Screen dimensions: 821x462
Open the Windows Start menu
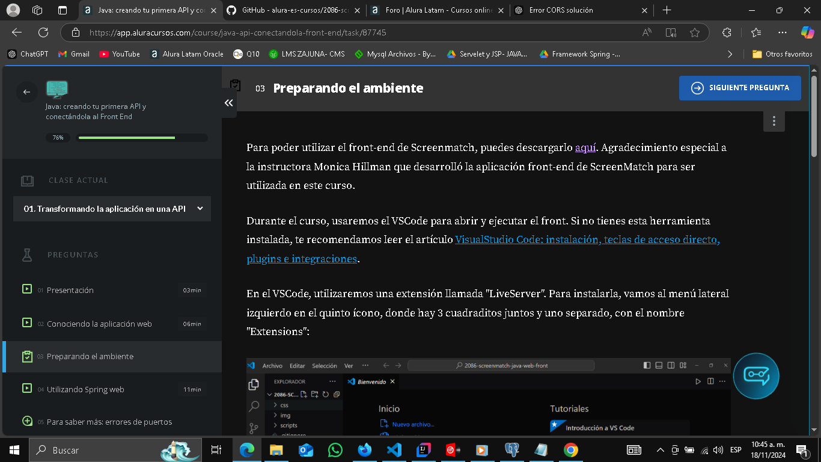14,450
